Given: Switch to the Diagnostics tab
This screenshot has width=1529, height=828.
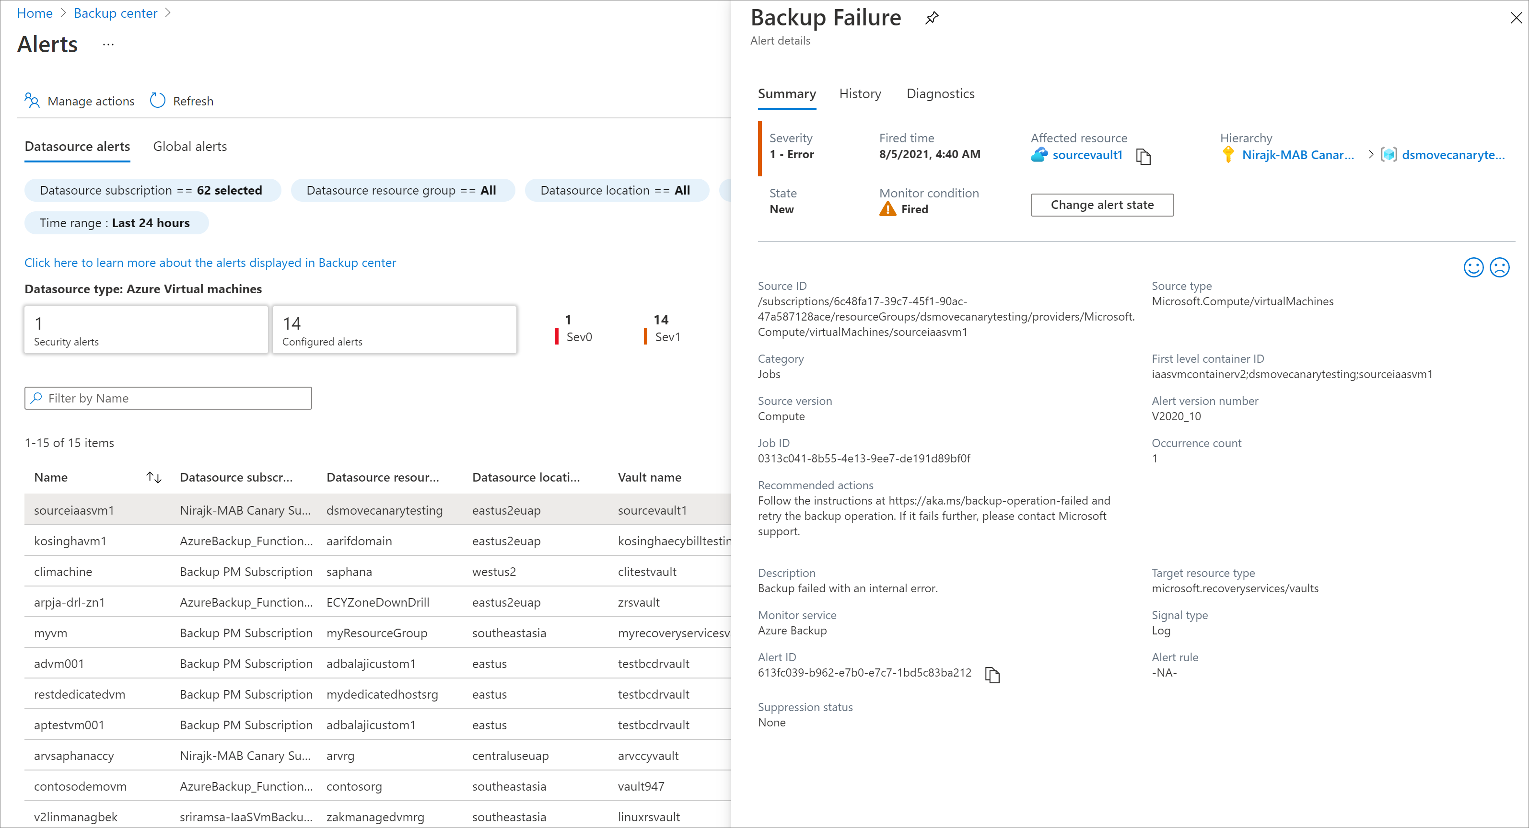Looking at the screenshot, I should (x=939, y=94).
